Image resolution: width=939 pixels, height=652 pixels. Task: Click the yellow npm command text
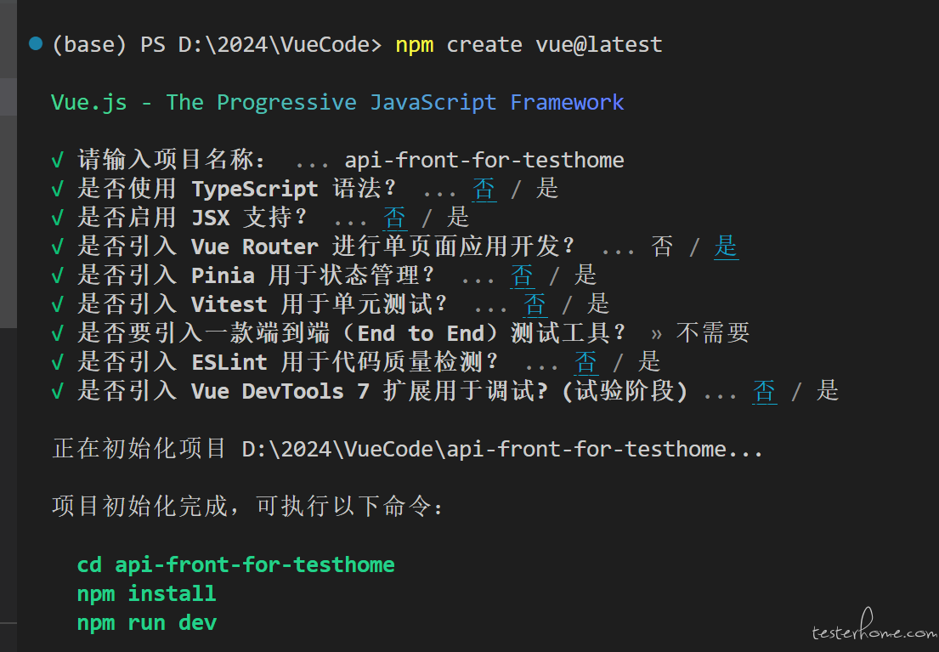[x=415, y=45]
